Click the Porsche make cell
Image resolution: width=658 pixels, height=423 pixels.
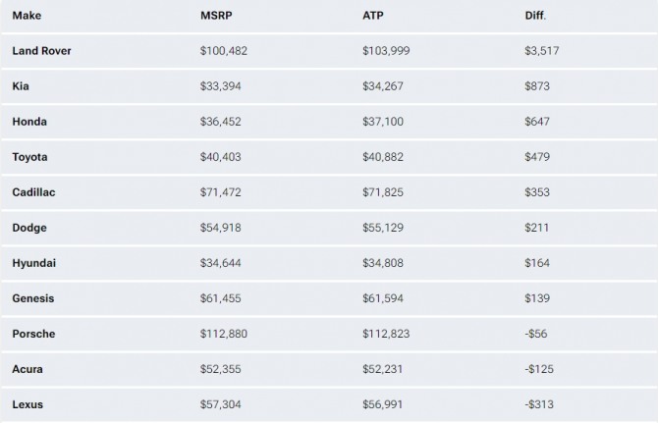(x=33, y=334)
